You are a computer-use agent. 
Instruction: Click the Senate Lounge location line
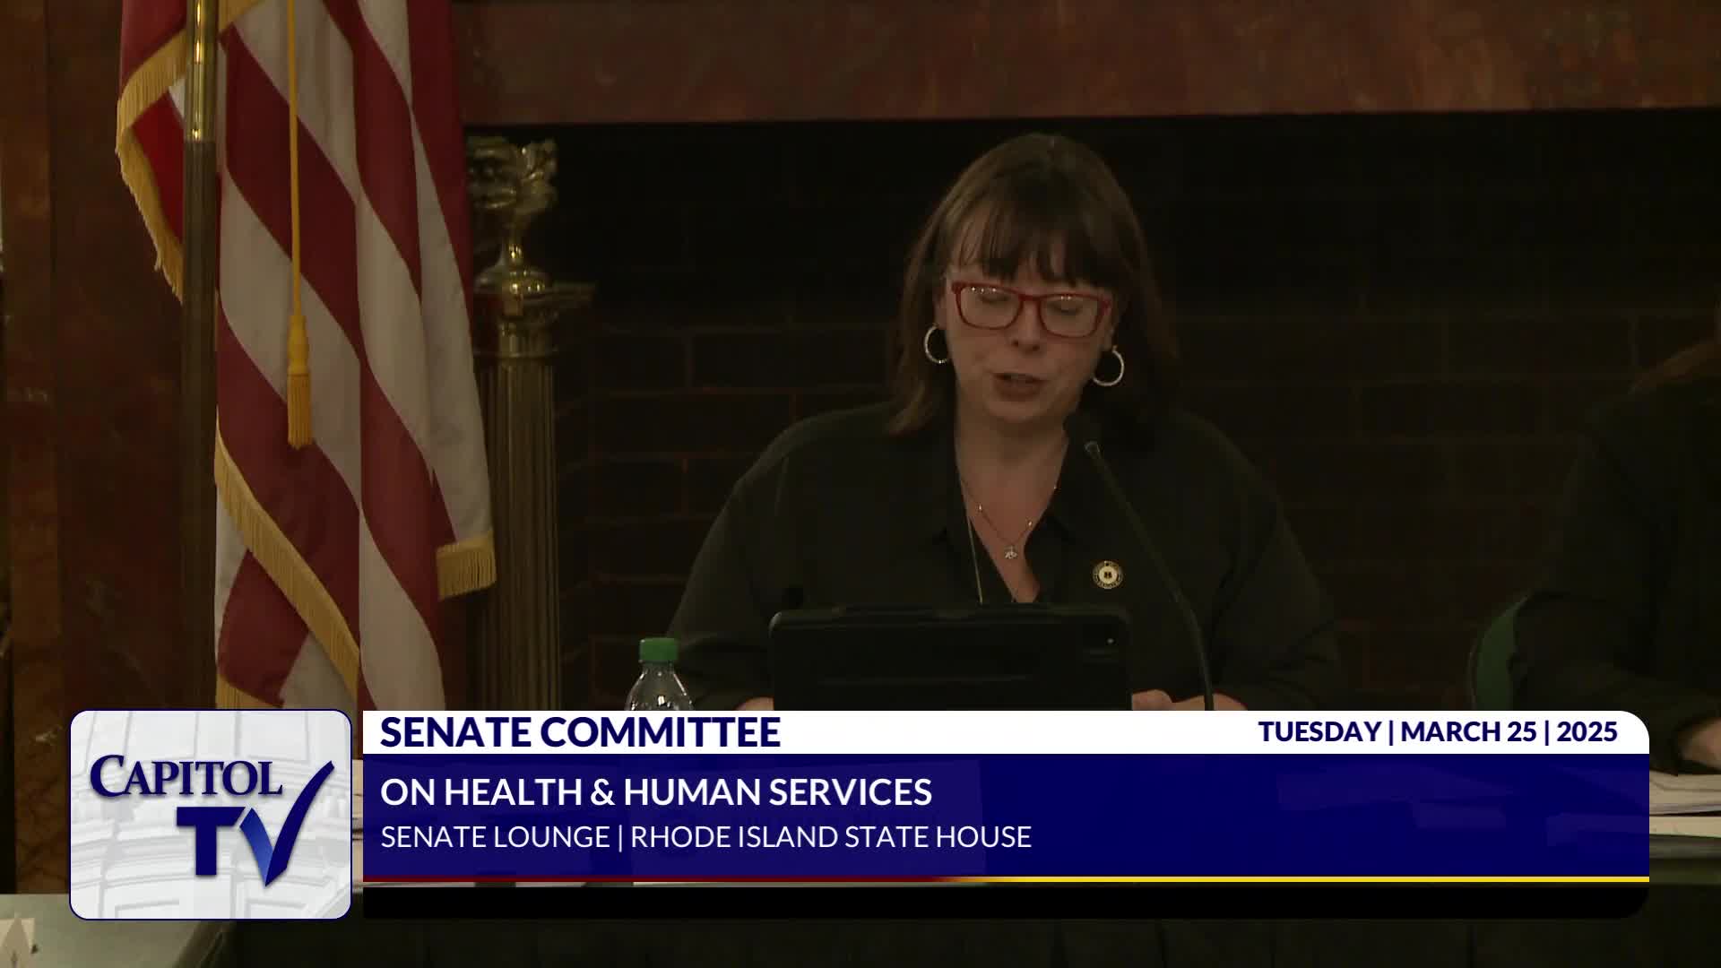[495, 837]
